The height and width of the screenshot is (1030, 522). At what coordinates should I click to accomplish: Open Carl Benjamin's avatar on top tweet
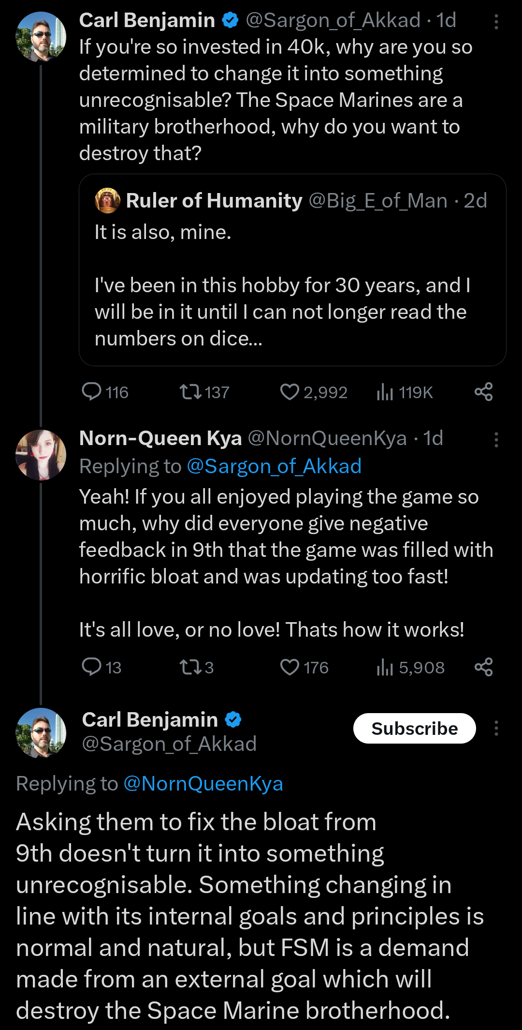(x=41, y=37)
